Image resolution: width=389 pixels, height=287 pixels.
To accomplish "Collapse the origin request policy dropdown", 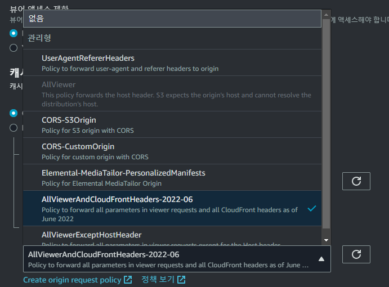I will click(177, 259).
